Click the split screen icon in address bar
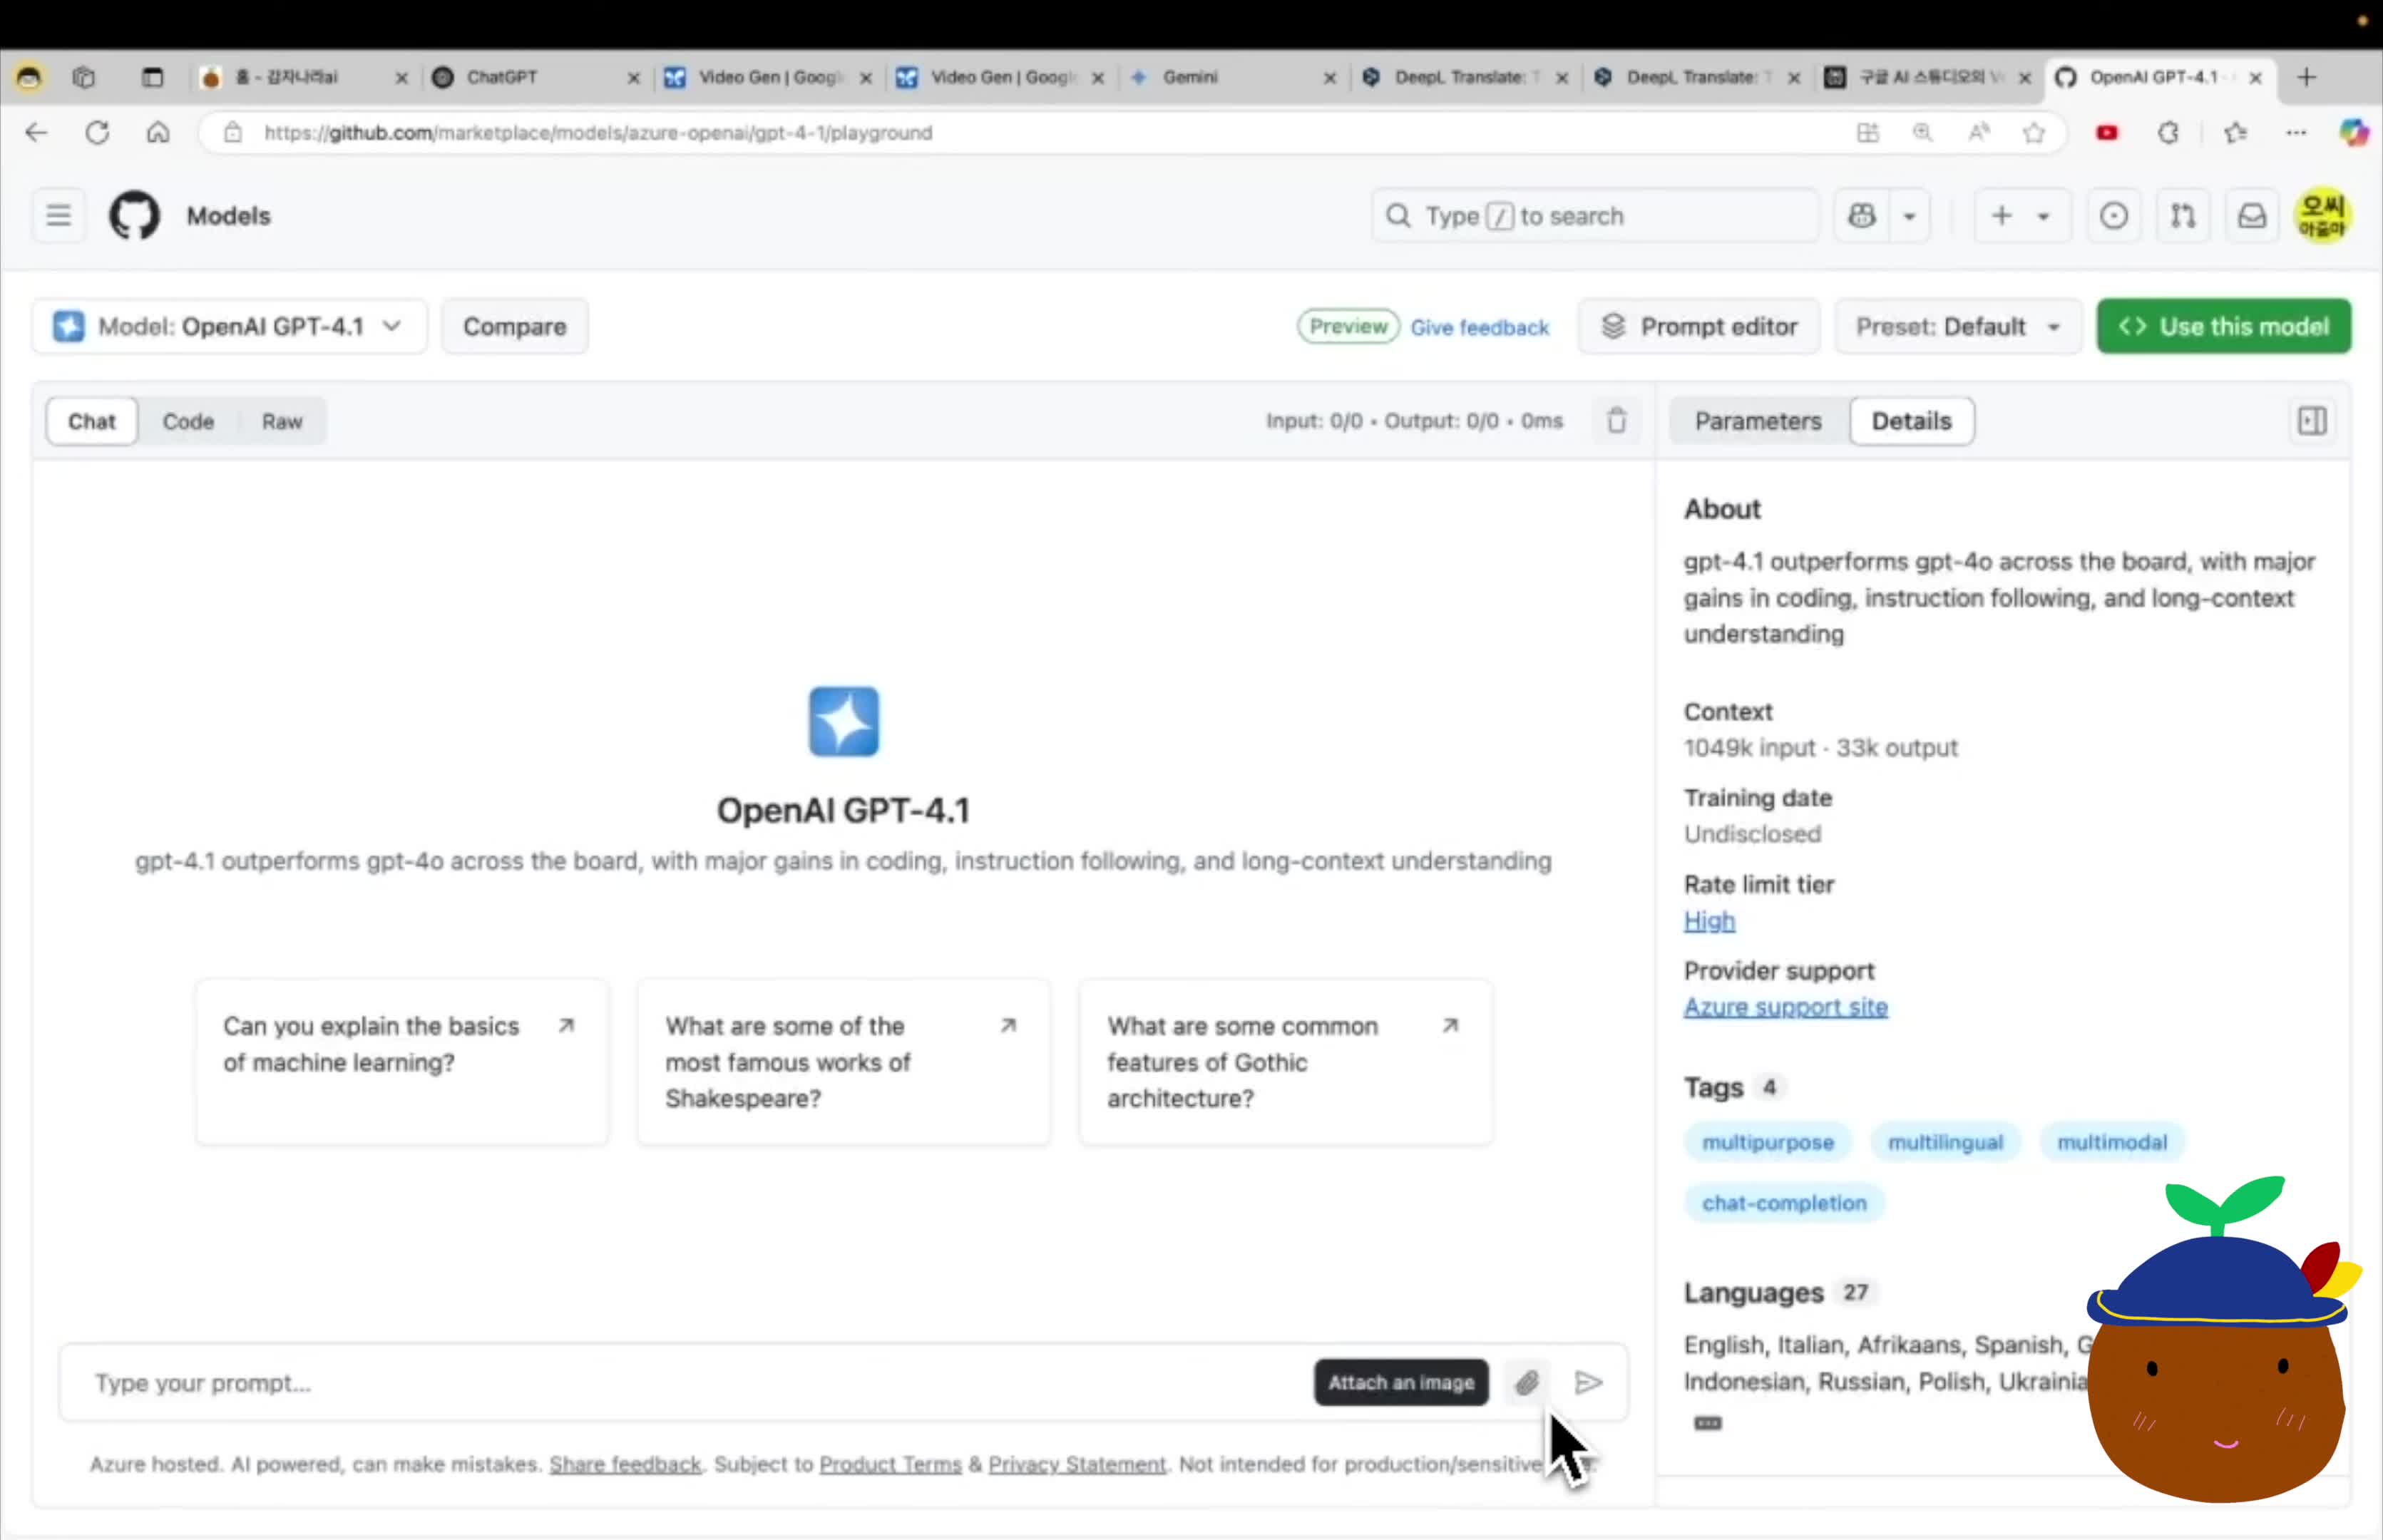 [x=1867, y=133]
